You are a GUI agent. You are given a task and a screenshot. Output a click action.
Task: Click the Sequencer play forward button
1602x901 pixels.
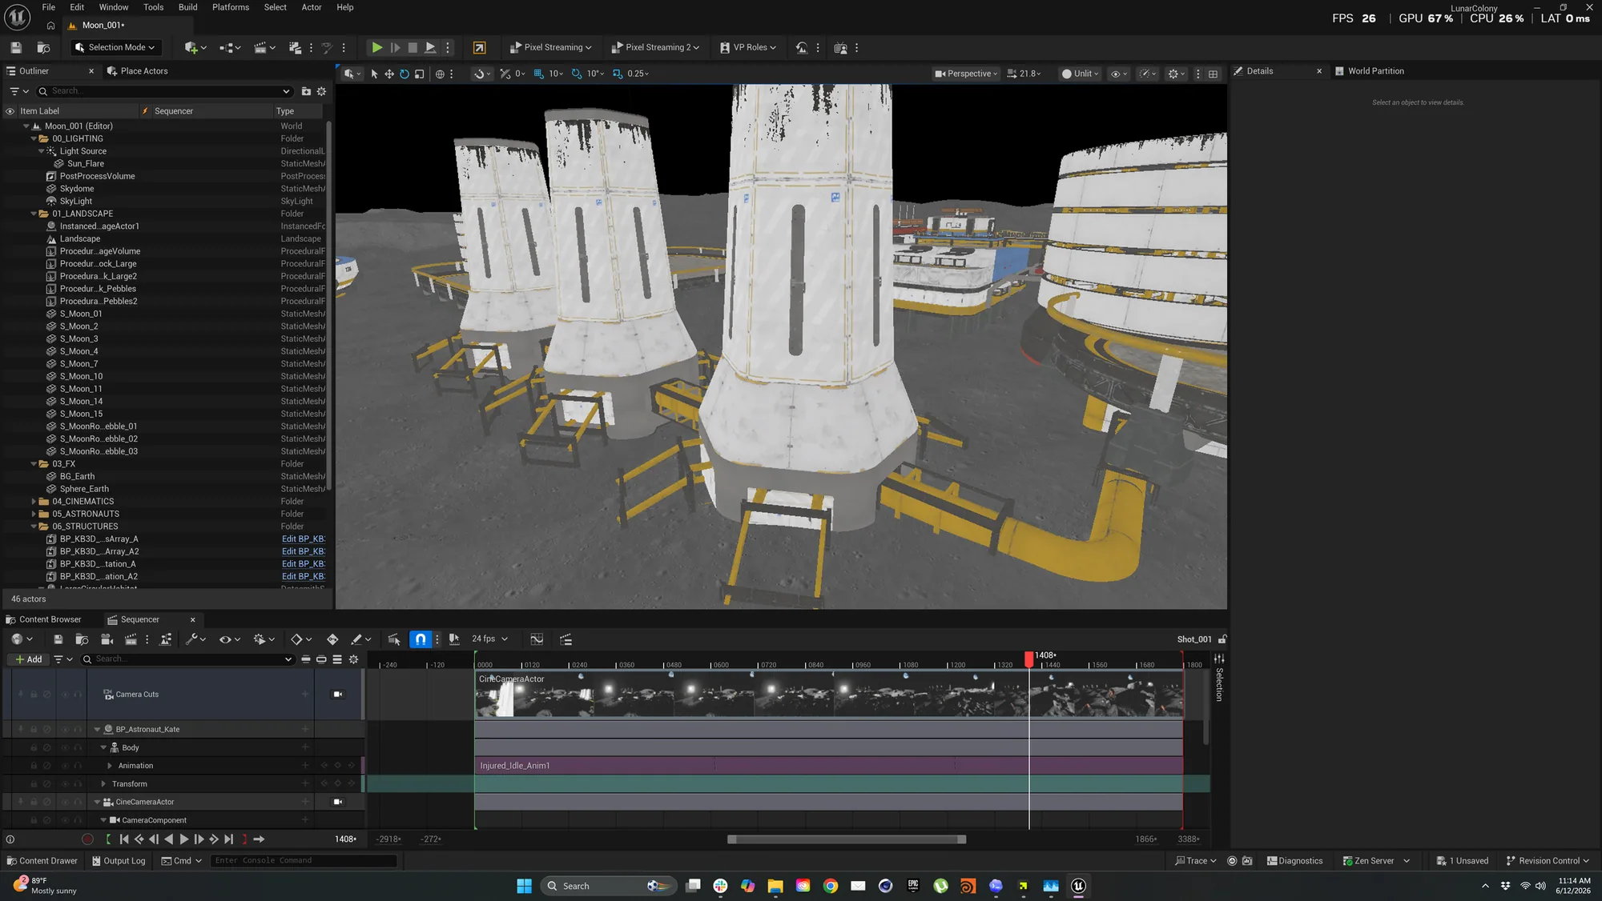click(x=184, y=839)
